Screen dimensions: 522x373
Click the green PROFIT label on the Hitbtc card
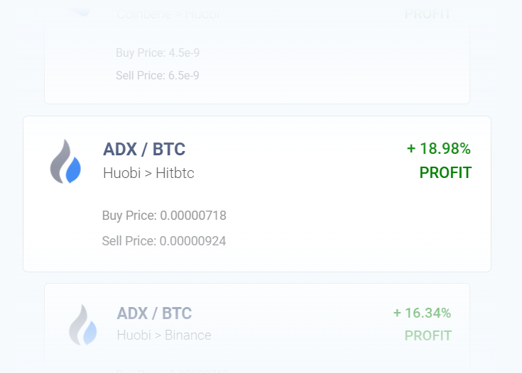445,173
